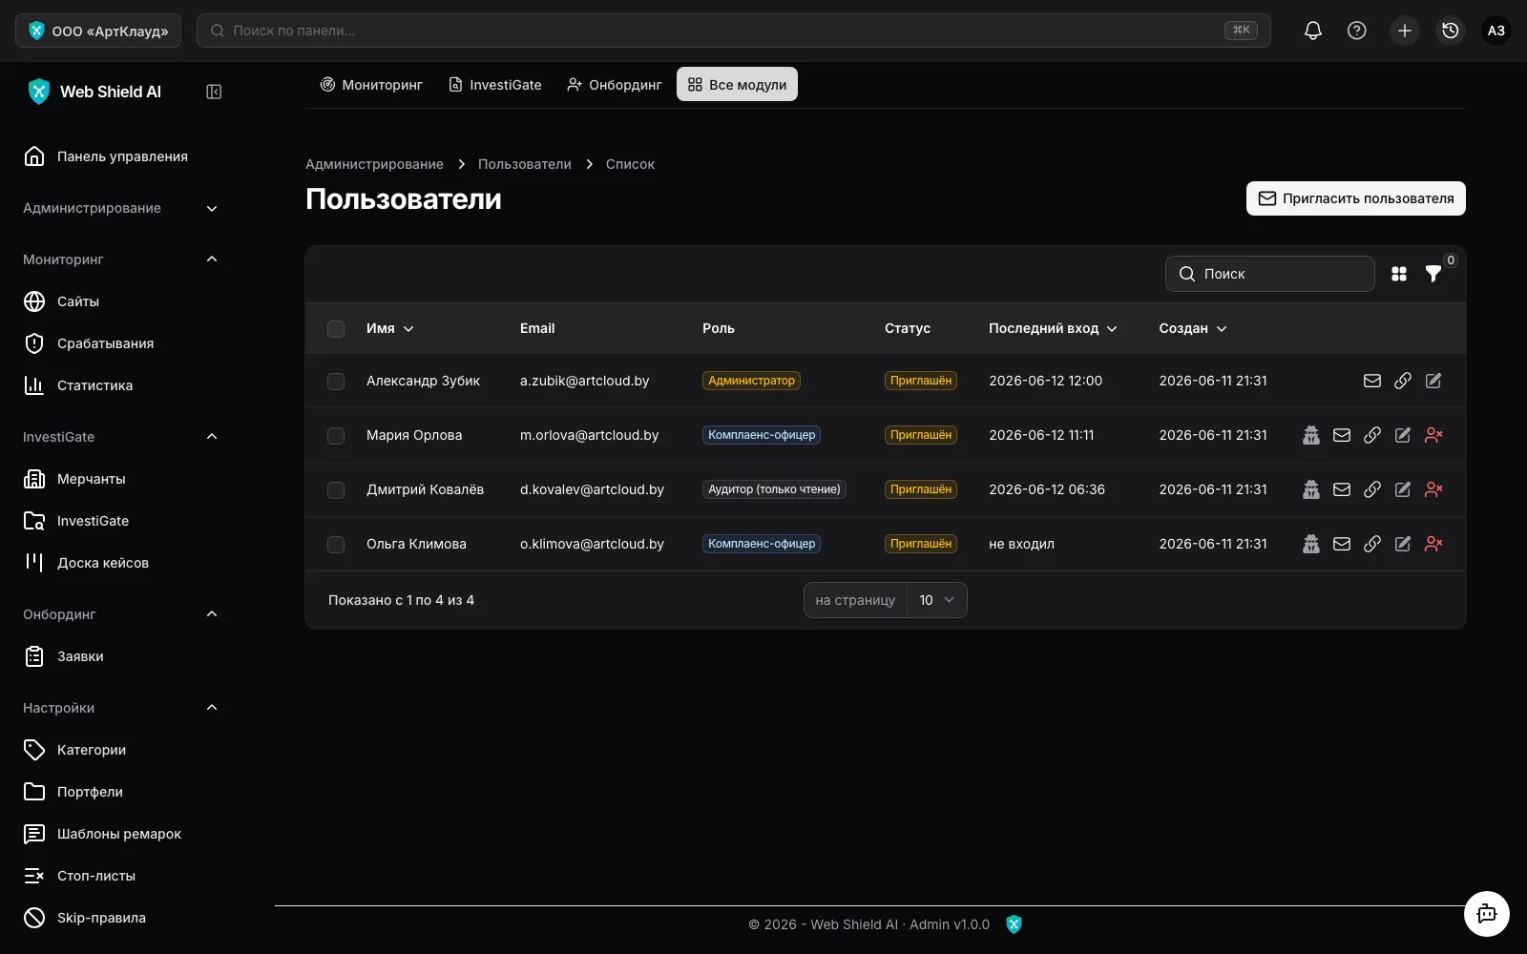1527x954 pixels.
Task: Click impersonate icon for Мария Орлова
Action: tap(1311, 435)
